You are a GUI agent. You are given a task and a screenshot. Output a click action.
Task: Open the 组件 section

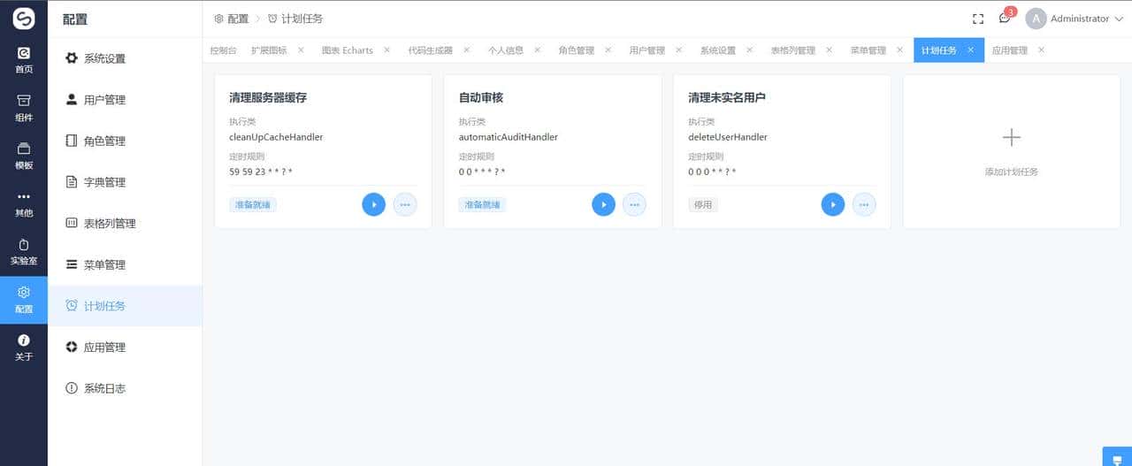click(24, 107)
